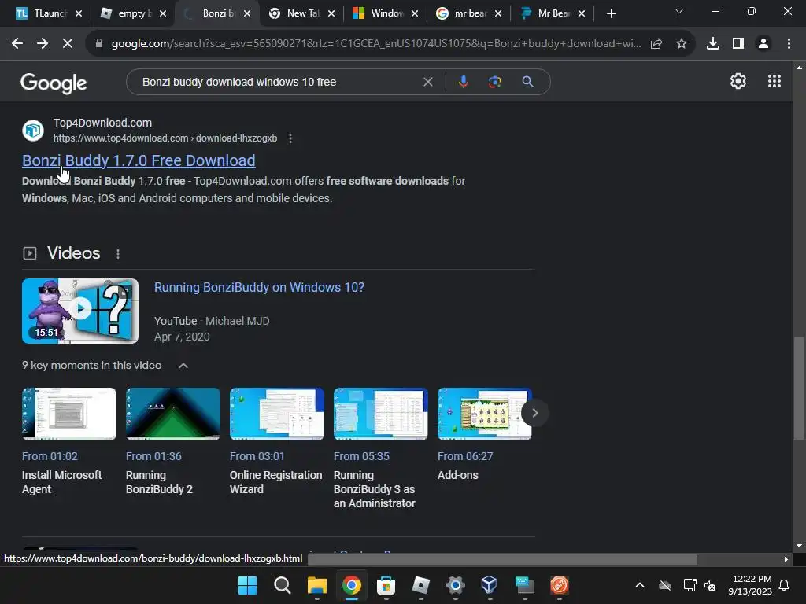Click From 01:36 timestamp
The height and width of the screenshot is (604, 806).
[153, 456]
